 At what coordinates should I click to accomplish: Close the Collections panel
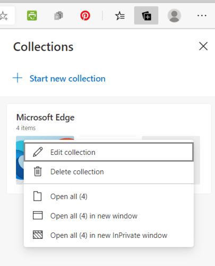pyautogui.click(x=203, y=46)
